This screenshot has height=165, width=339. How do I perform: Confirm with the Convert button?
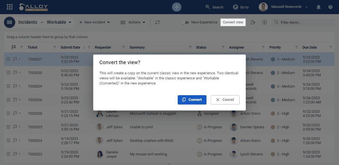pos(192,100)
